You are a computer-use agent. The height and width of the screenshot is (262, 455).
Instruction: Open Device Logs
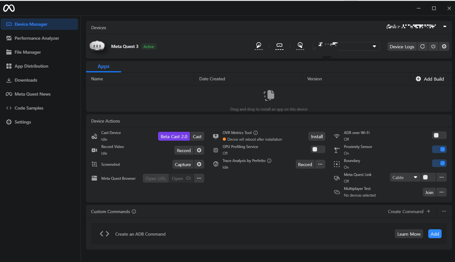point(402,46)
